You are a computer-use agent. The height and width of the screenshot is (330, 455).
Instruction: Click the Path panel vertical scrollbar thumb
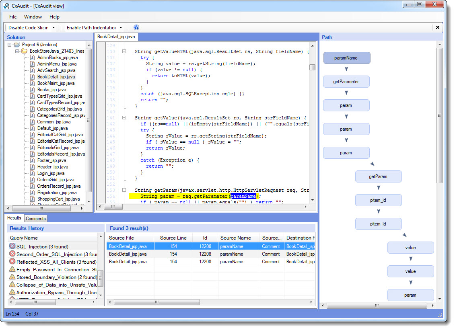point(439,115)
